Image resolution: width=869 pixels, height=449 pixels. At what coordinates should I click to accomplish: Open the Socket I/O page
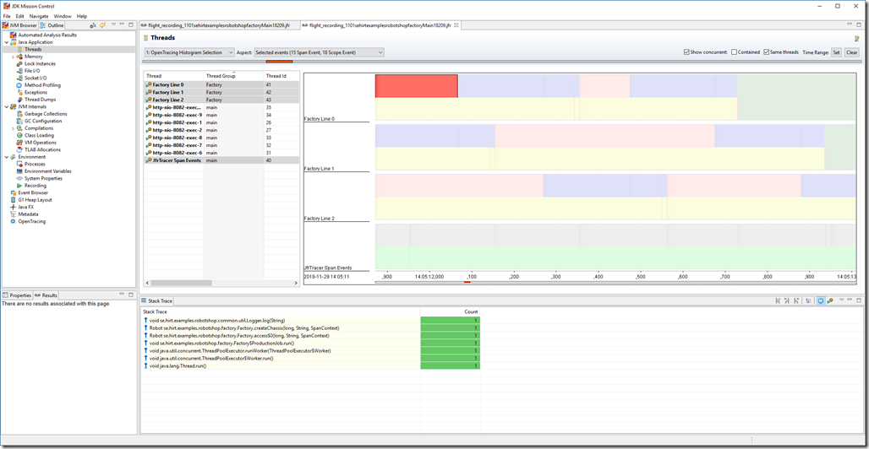[35, 78]
